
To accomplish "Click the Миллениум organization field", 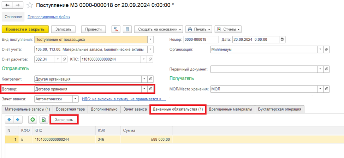I will [264, 49].
